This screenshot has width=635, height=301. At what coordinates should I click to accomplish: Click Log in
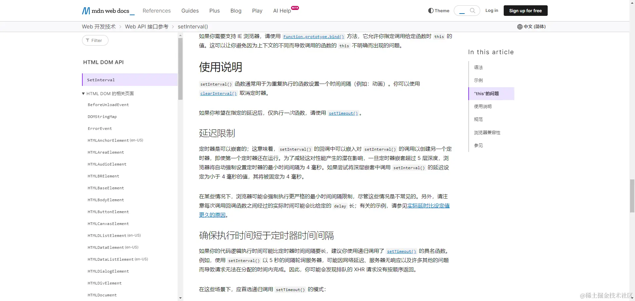coord(491,11)
